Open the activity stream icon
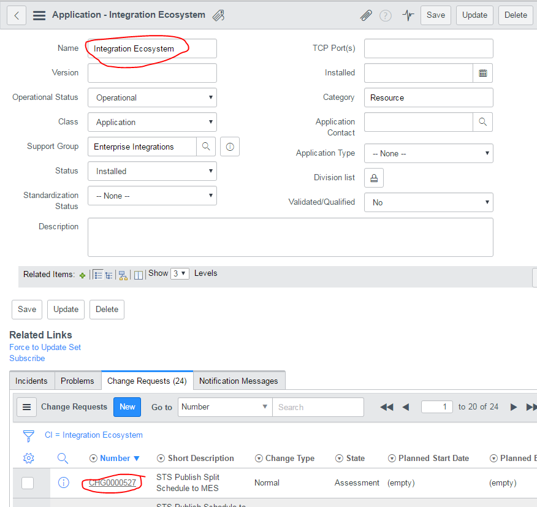The image size is (537, 507). click(408, 15)
